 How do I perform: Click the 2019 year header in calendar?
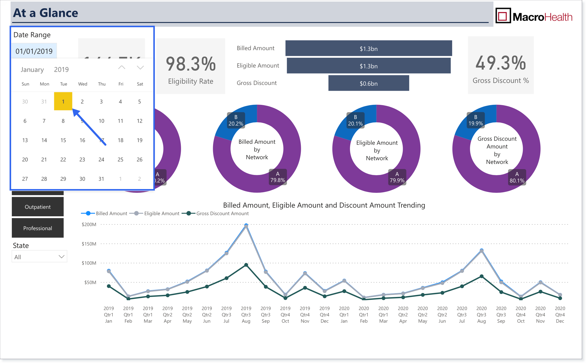[x=61, y=70]
